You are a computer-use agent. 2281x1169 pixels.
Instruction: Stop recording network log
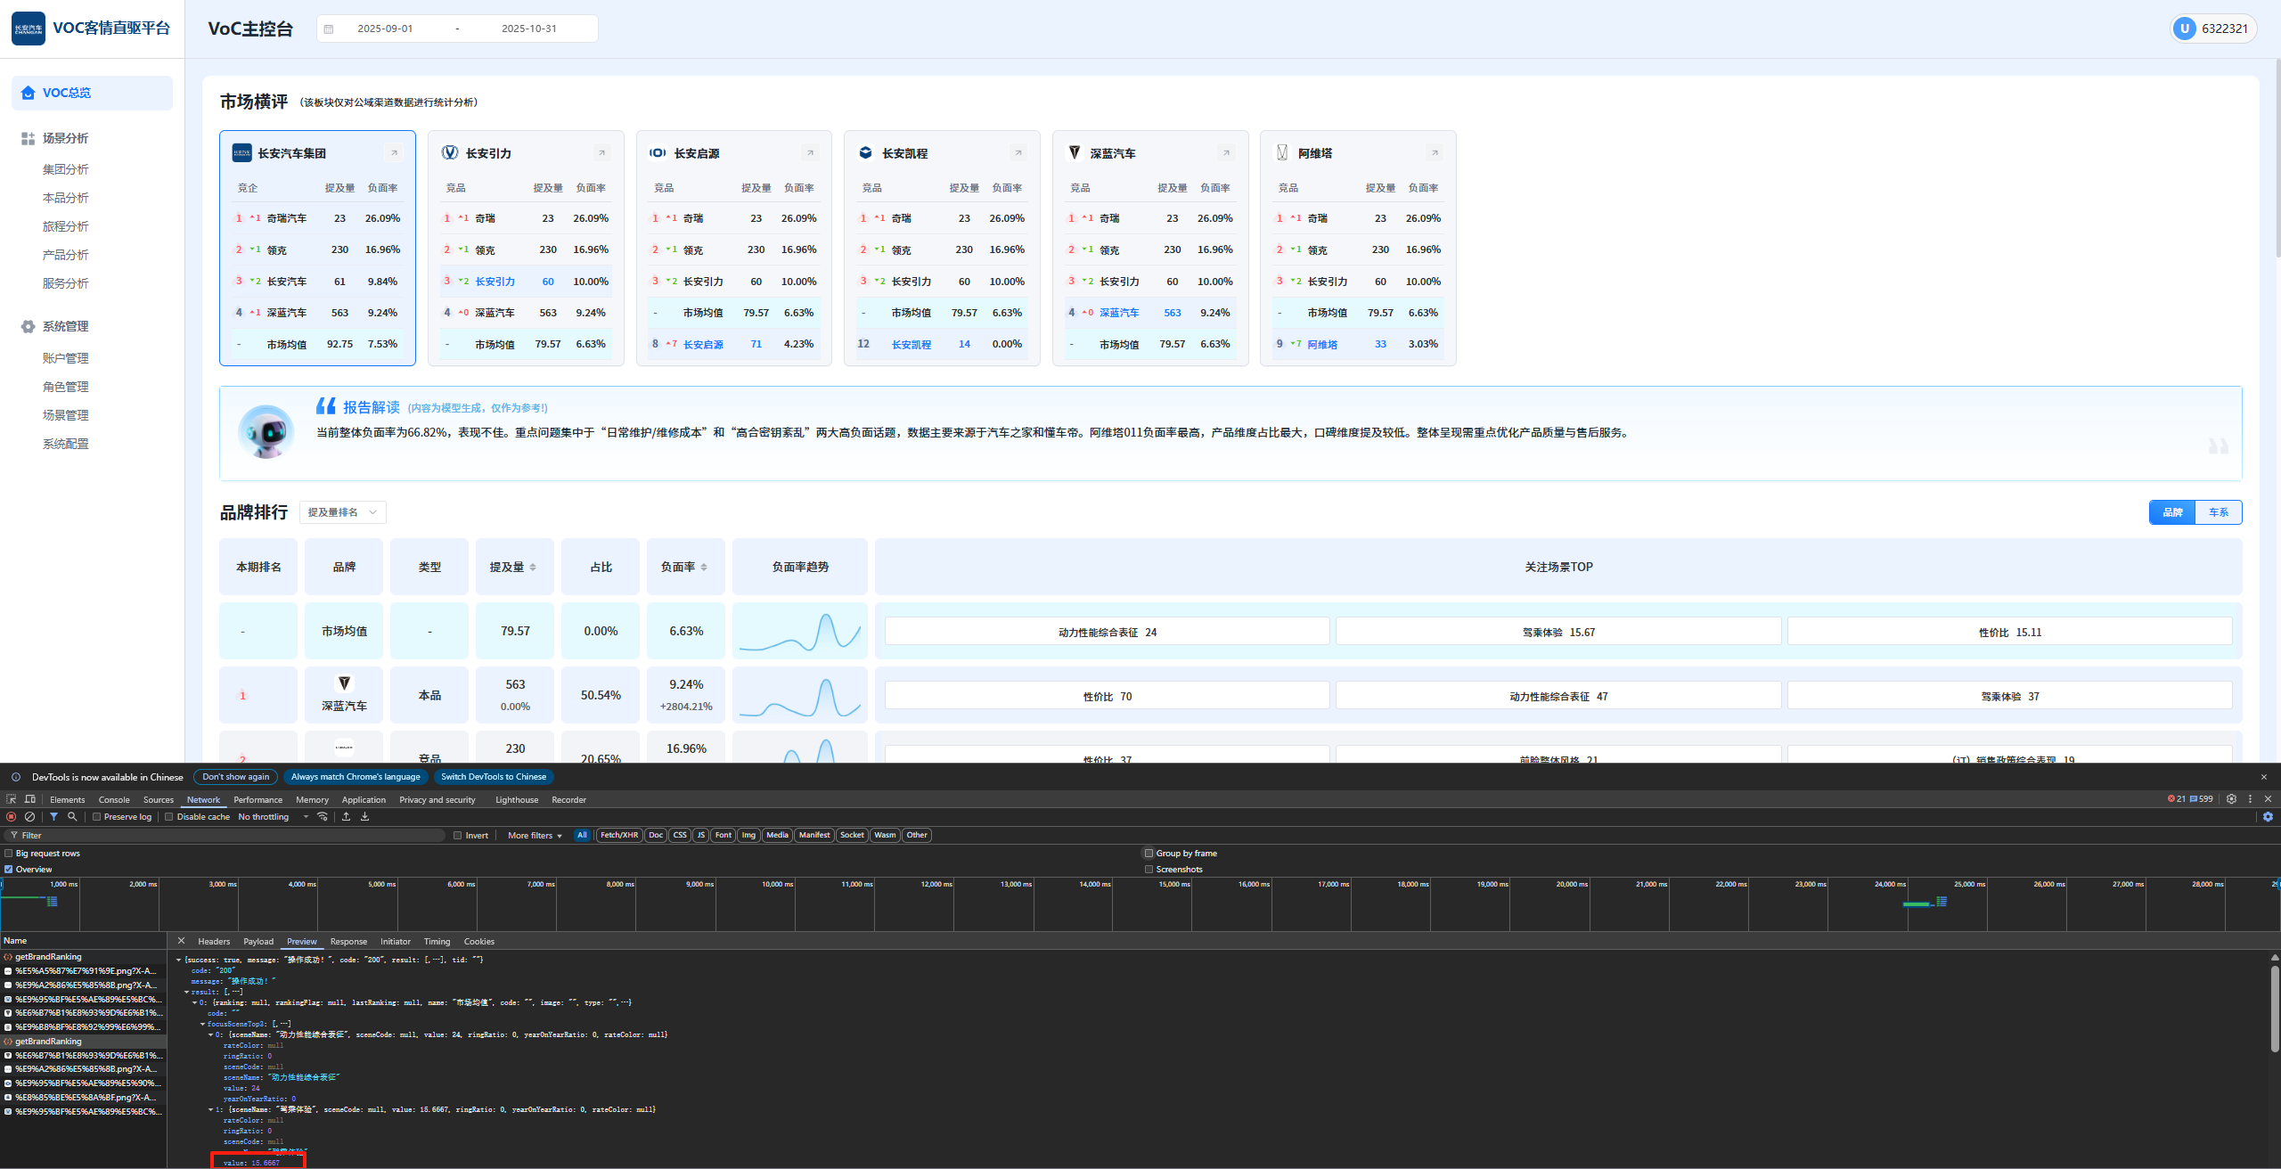click(11, 816)
